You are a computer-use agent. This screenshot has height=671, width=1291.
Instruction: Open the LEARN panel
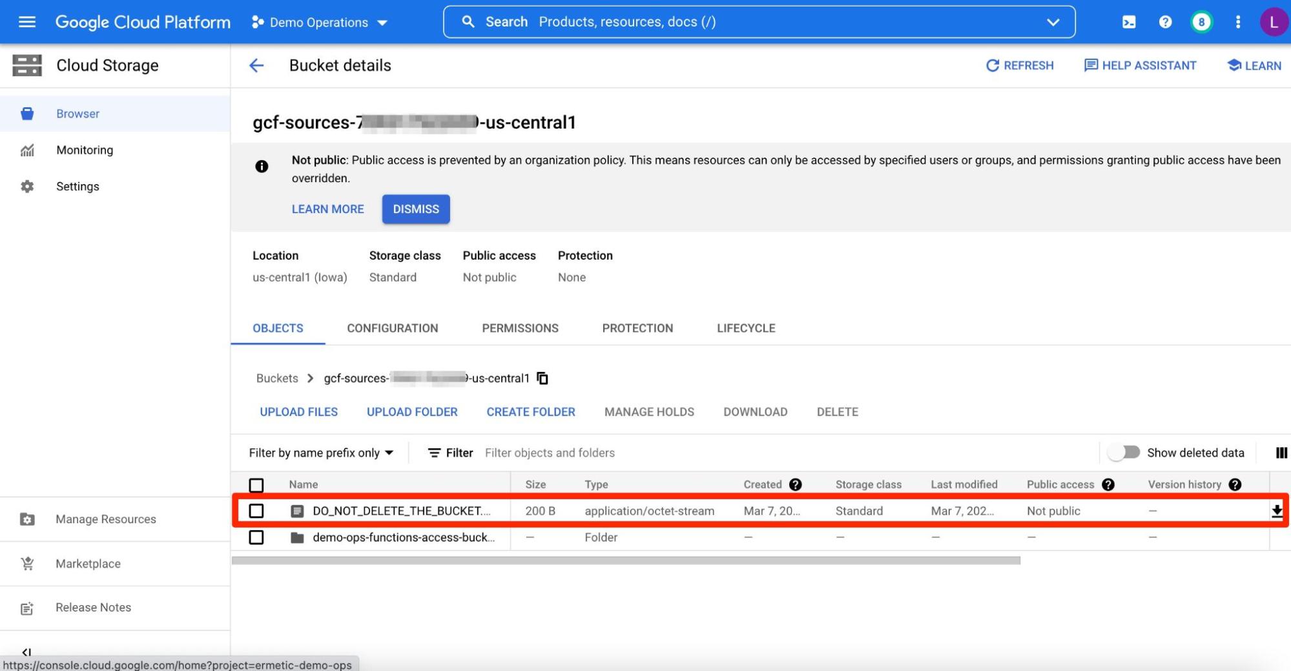[1254, 65]
